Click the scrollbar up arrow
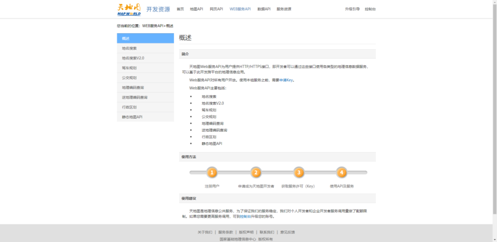497x242 pixels. click(x=494, y=2)
